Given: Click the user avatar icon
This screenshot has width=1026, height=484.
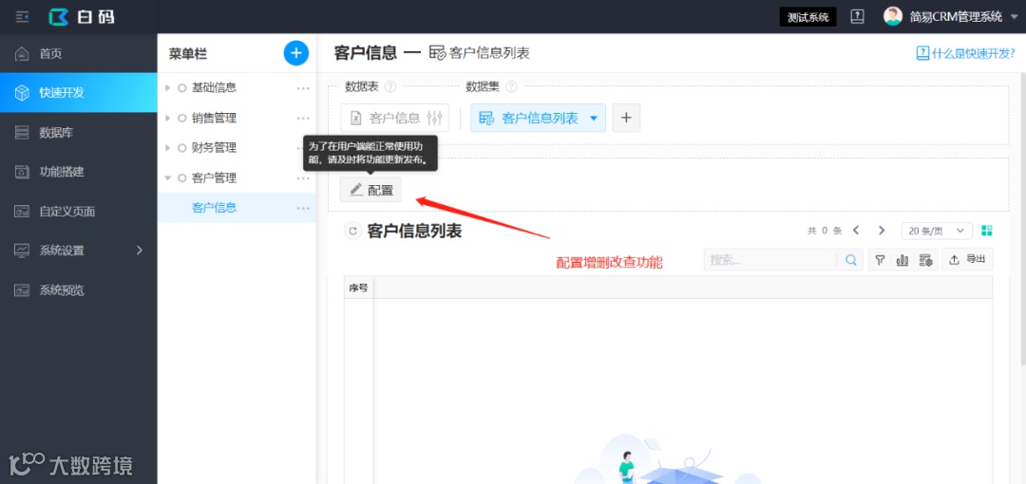Looking at the screenshot, I should (892, 16).
